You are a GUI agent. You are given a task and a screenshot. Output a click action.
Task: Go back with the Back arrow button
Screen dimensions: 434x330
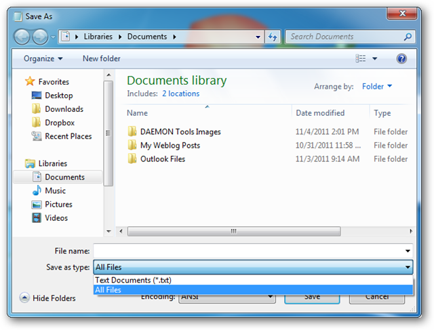pos(22,37)
